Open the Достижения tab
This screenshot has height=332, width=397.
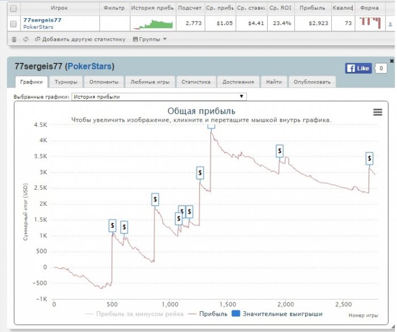[x=238, y=82]
